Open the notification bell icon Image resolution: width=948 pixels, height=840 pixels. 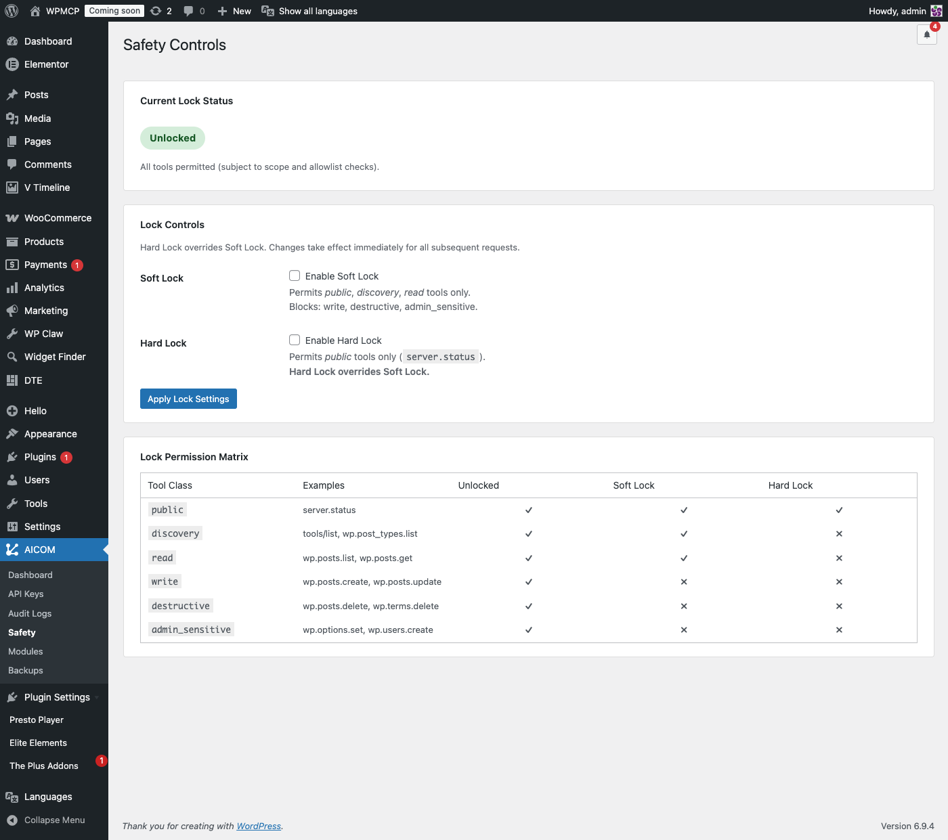926,35
